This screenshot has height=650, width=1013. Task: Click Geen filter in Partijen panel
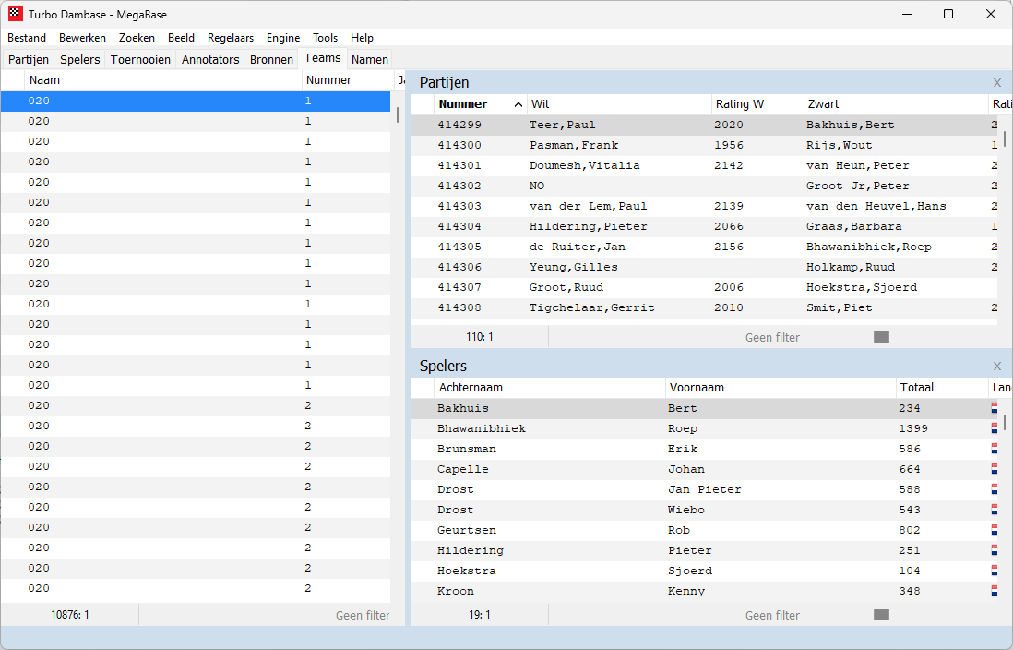click(772, 338)
